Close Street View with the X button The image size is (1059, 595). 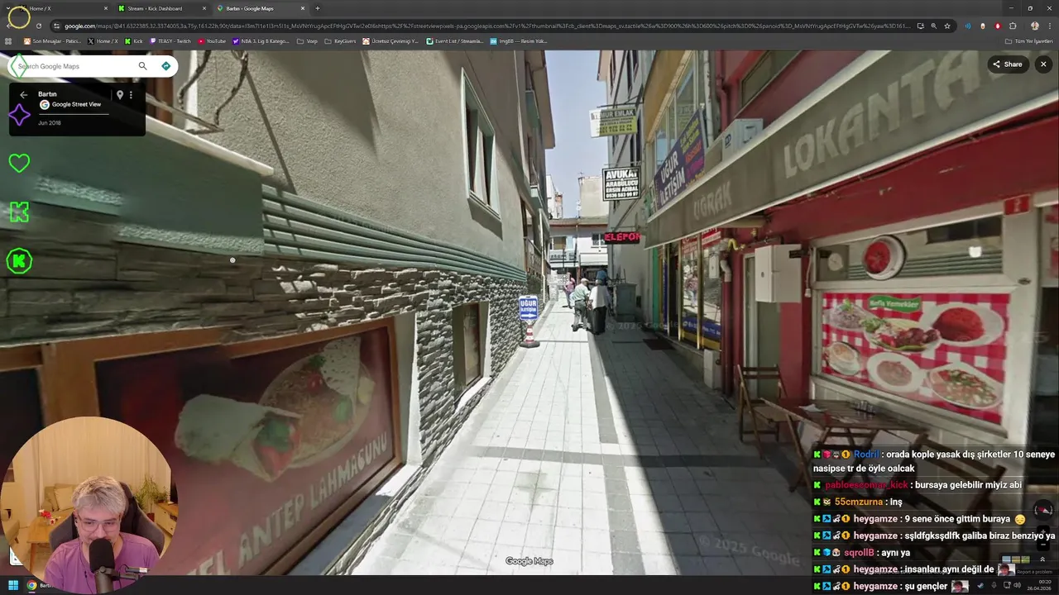coord(1043,64)
